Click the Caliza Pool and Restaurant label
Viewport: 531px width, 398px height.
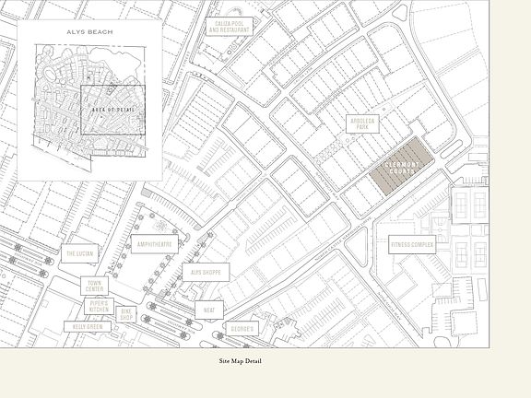(x=230, y=27)
